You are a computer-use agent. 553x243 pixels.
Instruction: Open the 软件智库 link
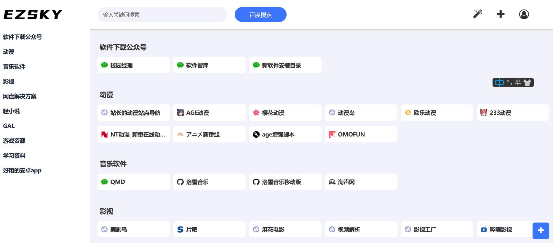pyautogui.click(x=210, y=65)
